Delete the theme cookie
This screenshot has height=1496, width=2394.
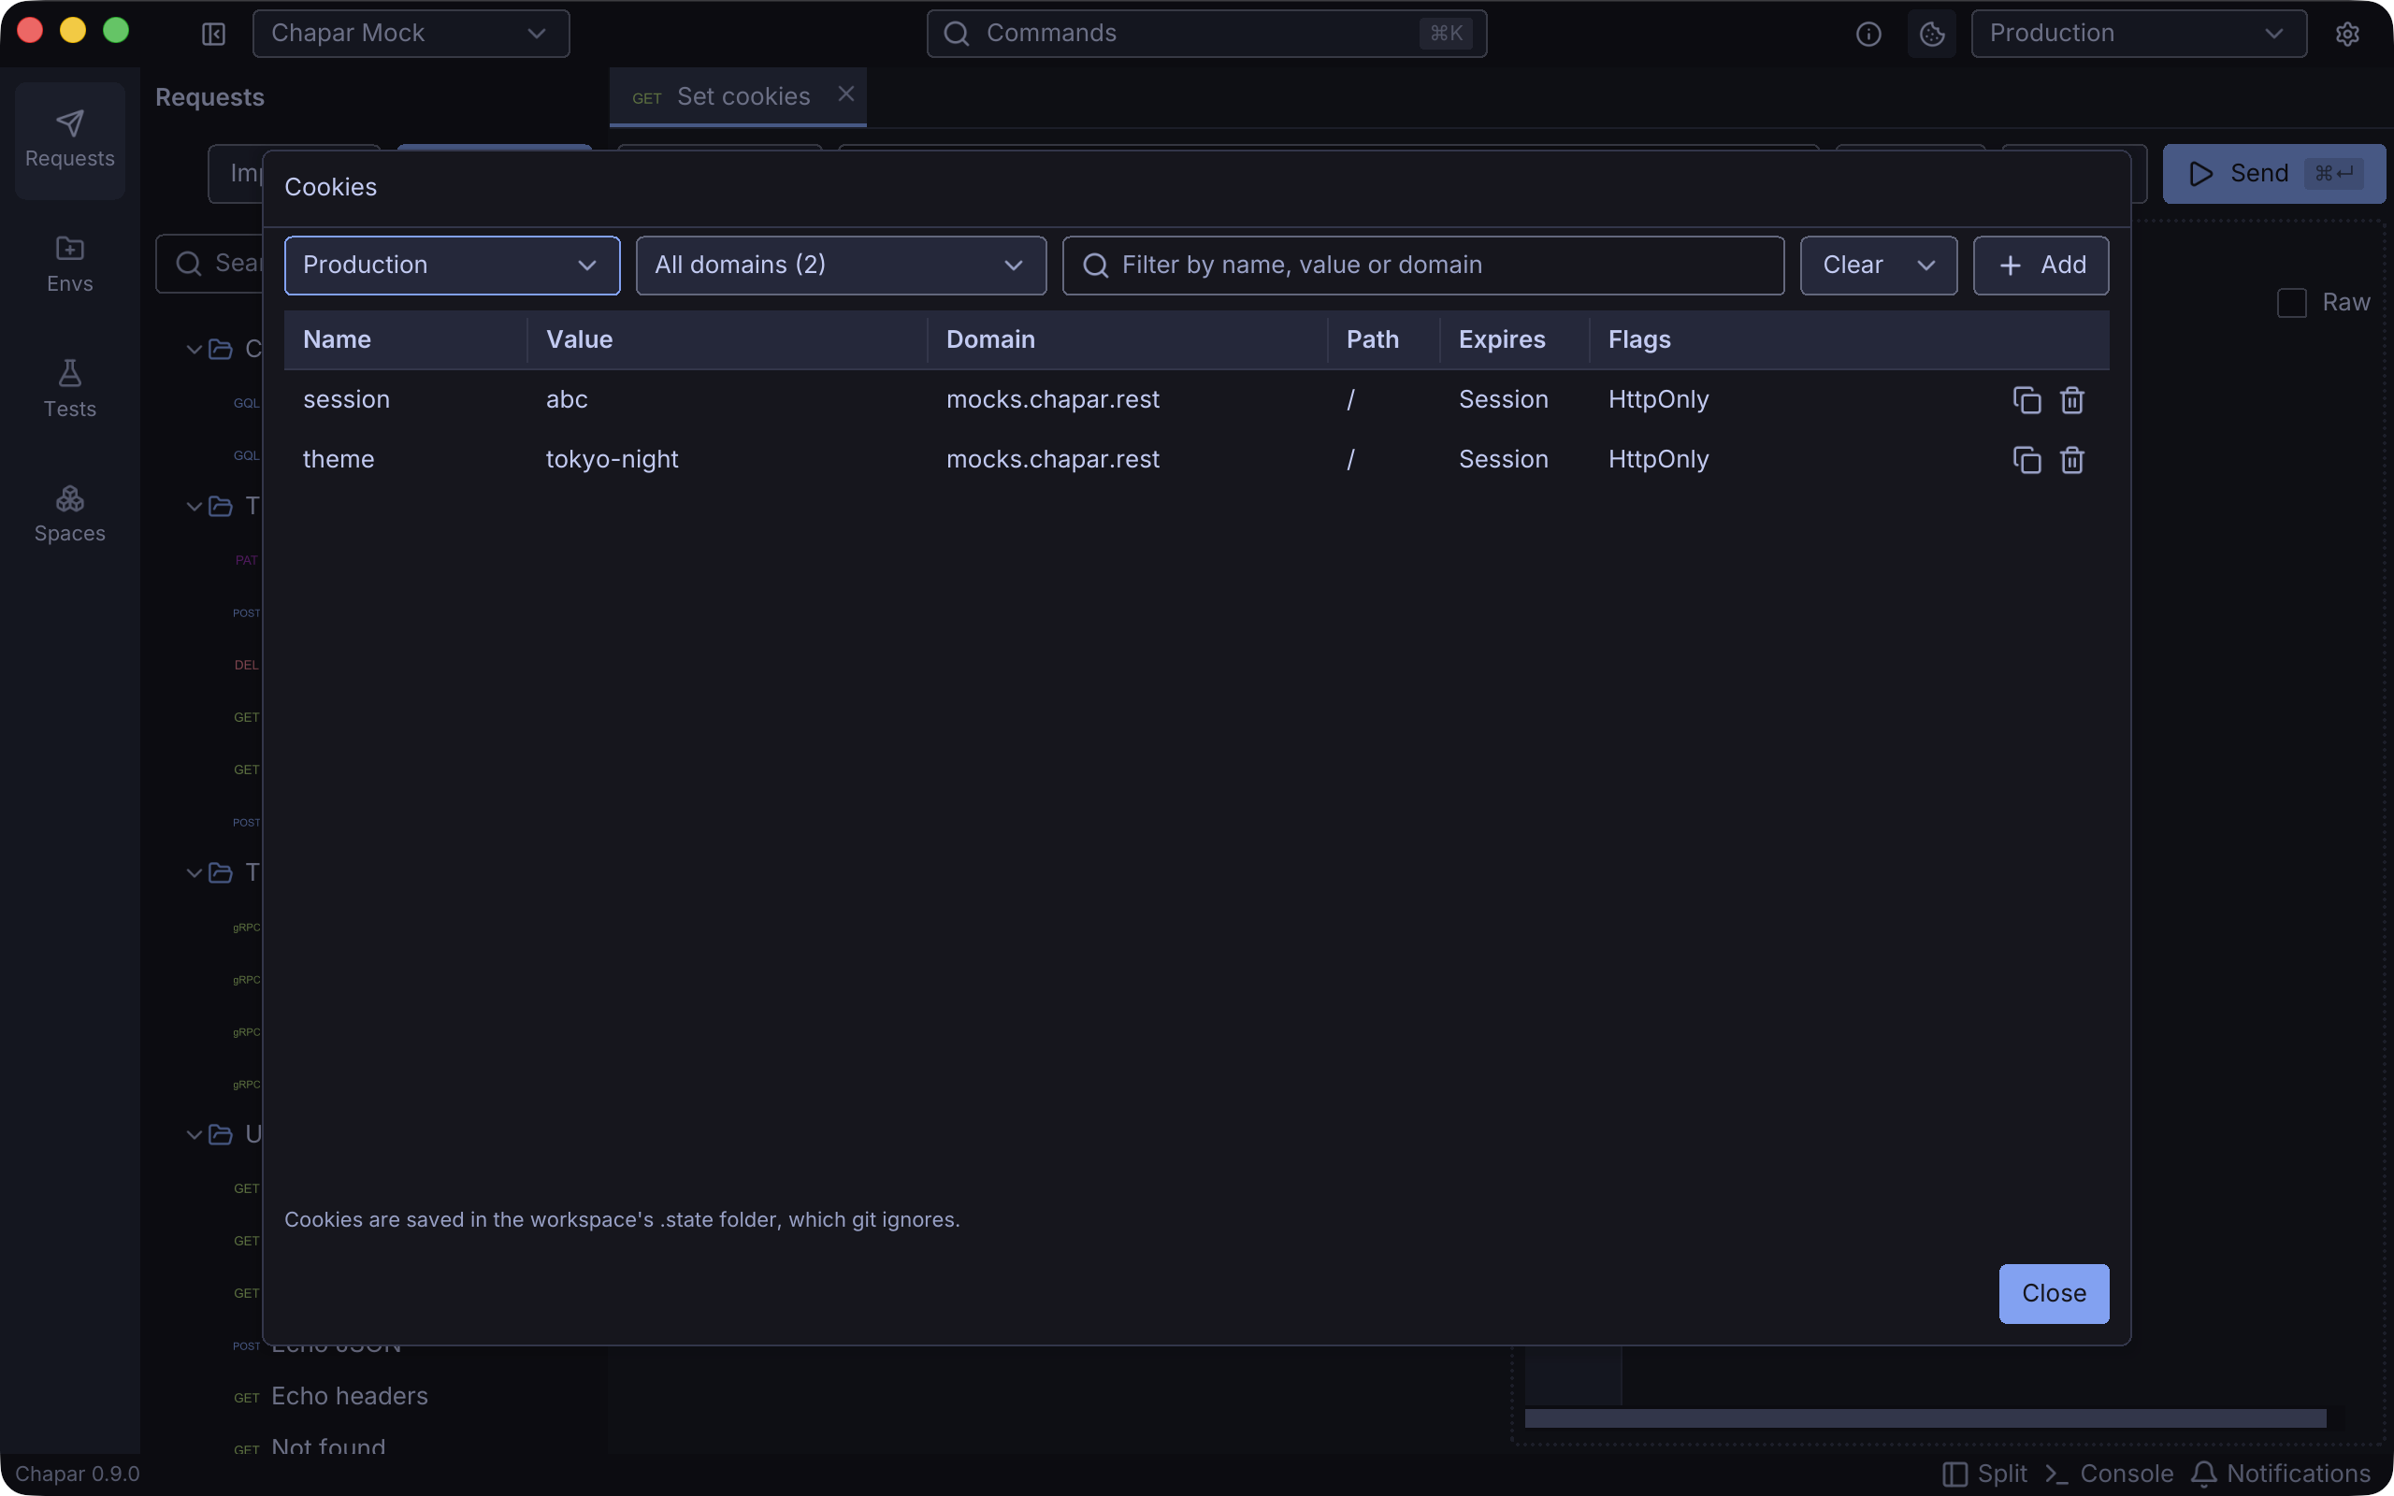[2071, 460]
